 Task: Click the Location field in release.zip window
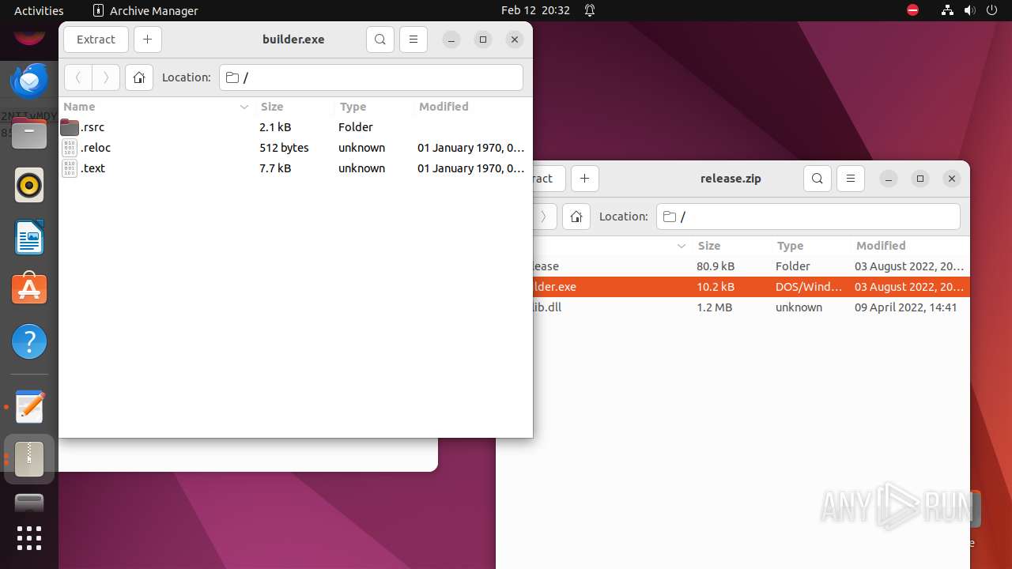click(808, 217)
